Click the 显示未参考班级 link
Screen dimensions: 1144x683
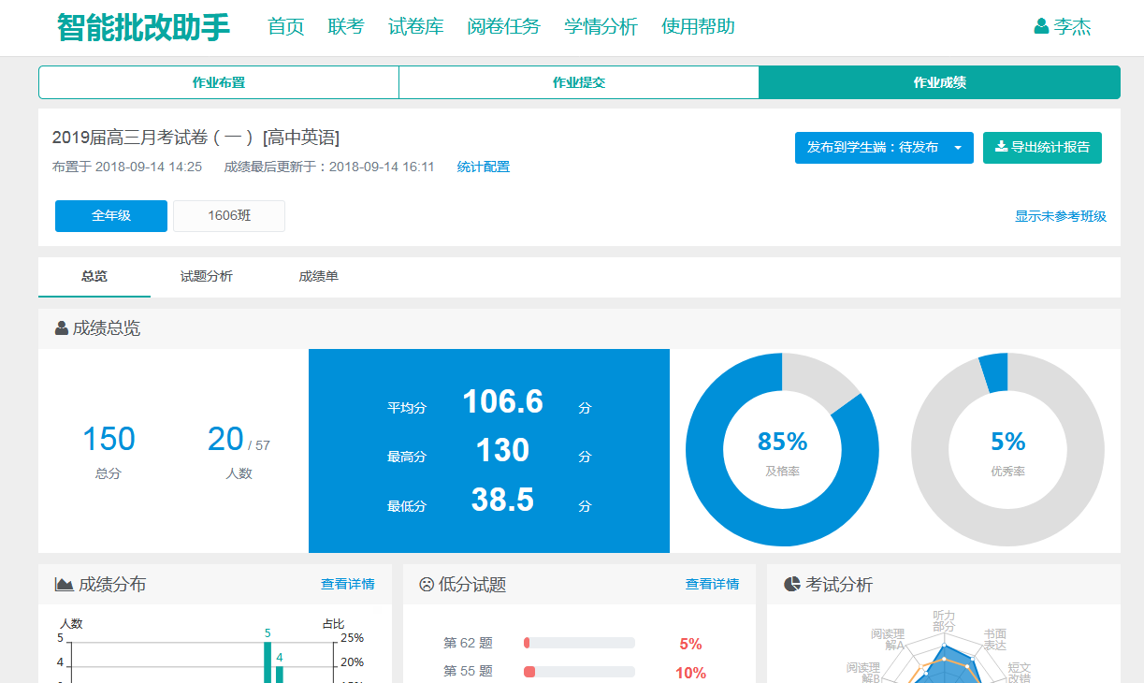click(1061, 217)
